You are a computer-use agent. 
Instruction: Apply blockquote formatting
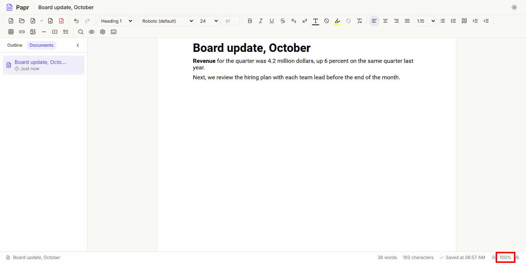pyautogui.click(x=464, y=21)
